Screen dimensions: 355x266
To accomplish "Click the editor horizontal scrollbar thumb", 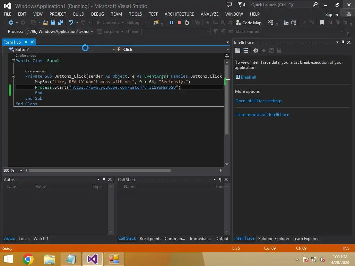I will pos(100,170).
